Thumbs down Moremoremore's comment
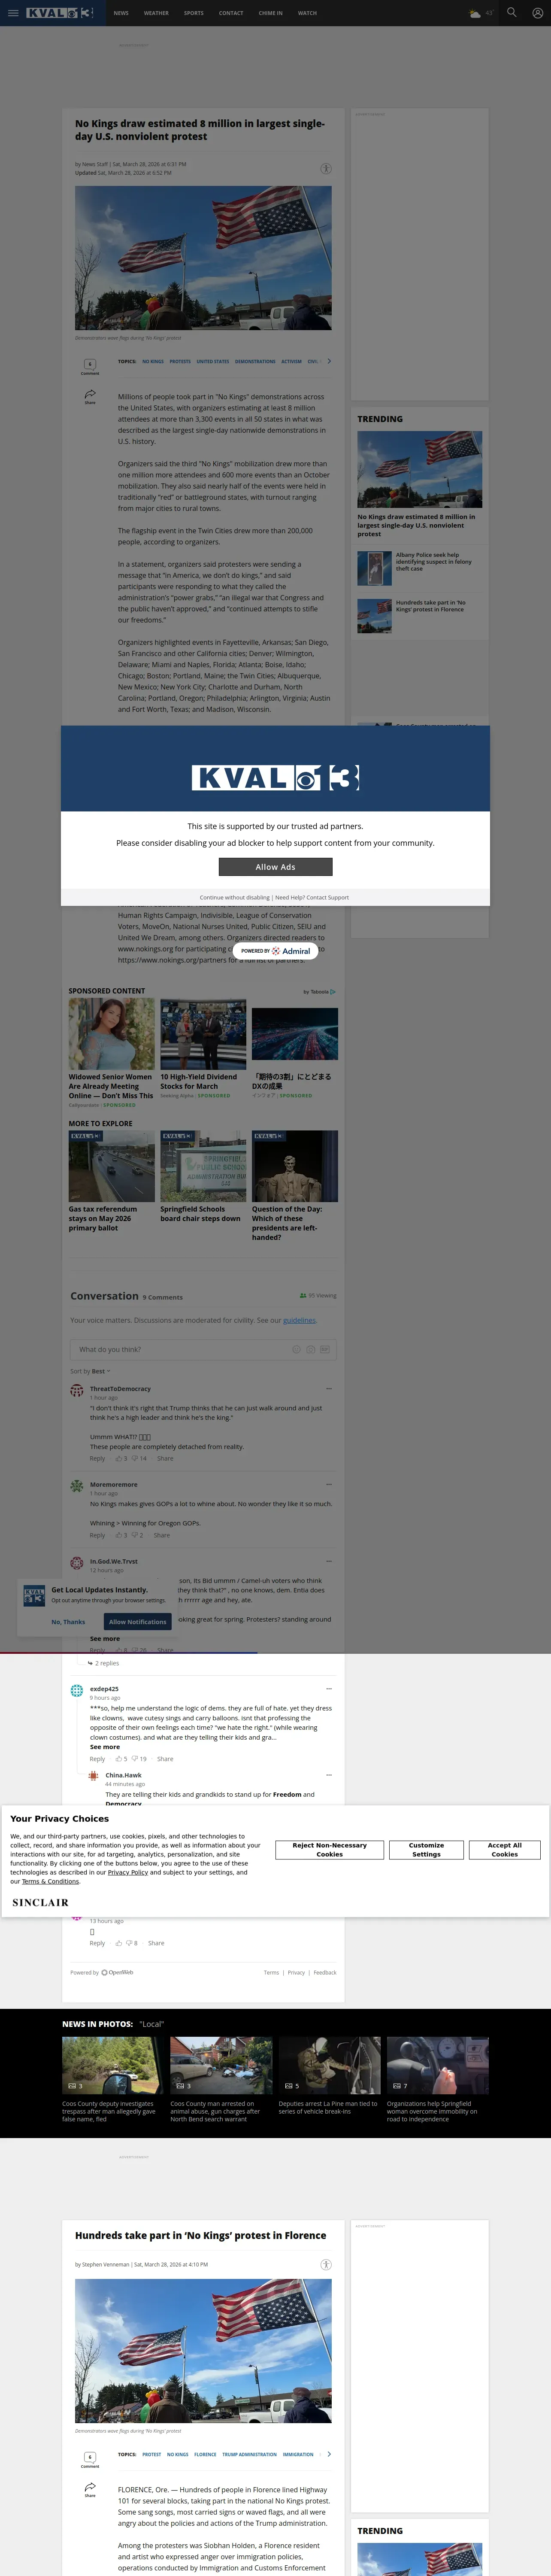This screenshot has height=2576, width=551. coord(135,1535)
